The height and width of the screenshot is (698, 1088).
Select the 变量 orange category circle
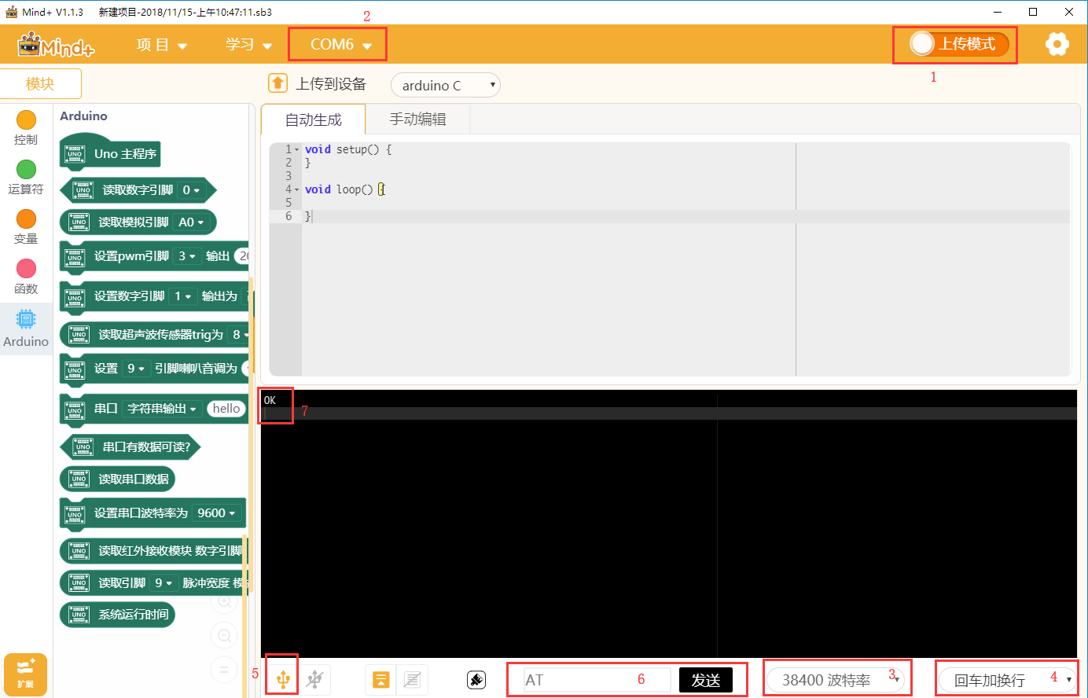[x=26, y=219]
